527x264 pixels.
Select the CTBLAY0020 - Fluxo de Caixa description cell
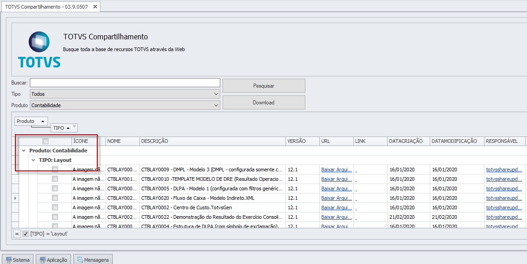click(213, 198)
